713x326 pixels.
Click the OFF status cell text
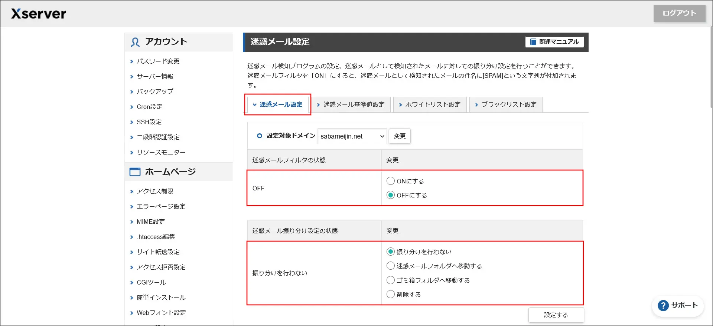258,188
